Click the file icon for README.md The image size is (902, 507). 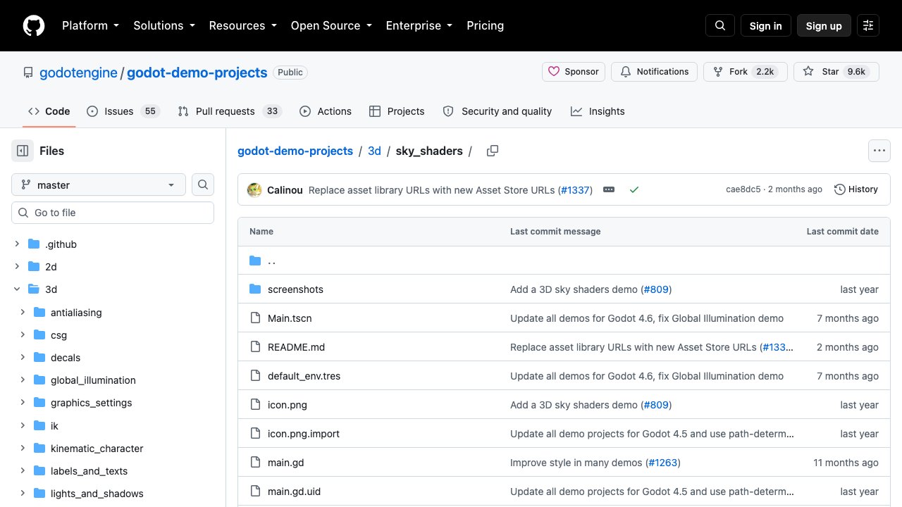pos(255,347)
